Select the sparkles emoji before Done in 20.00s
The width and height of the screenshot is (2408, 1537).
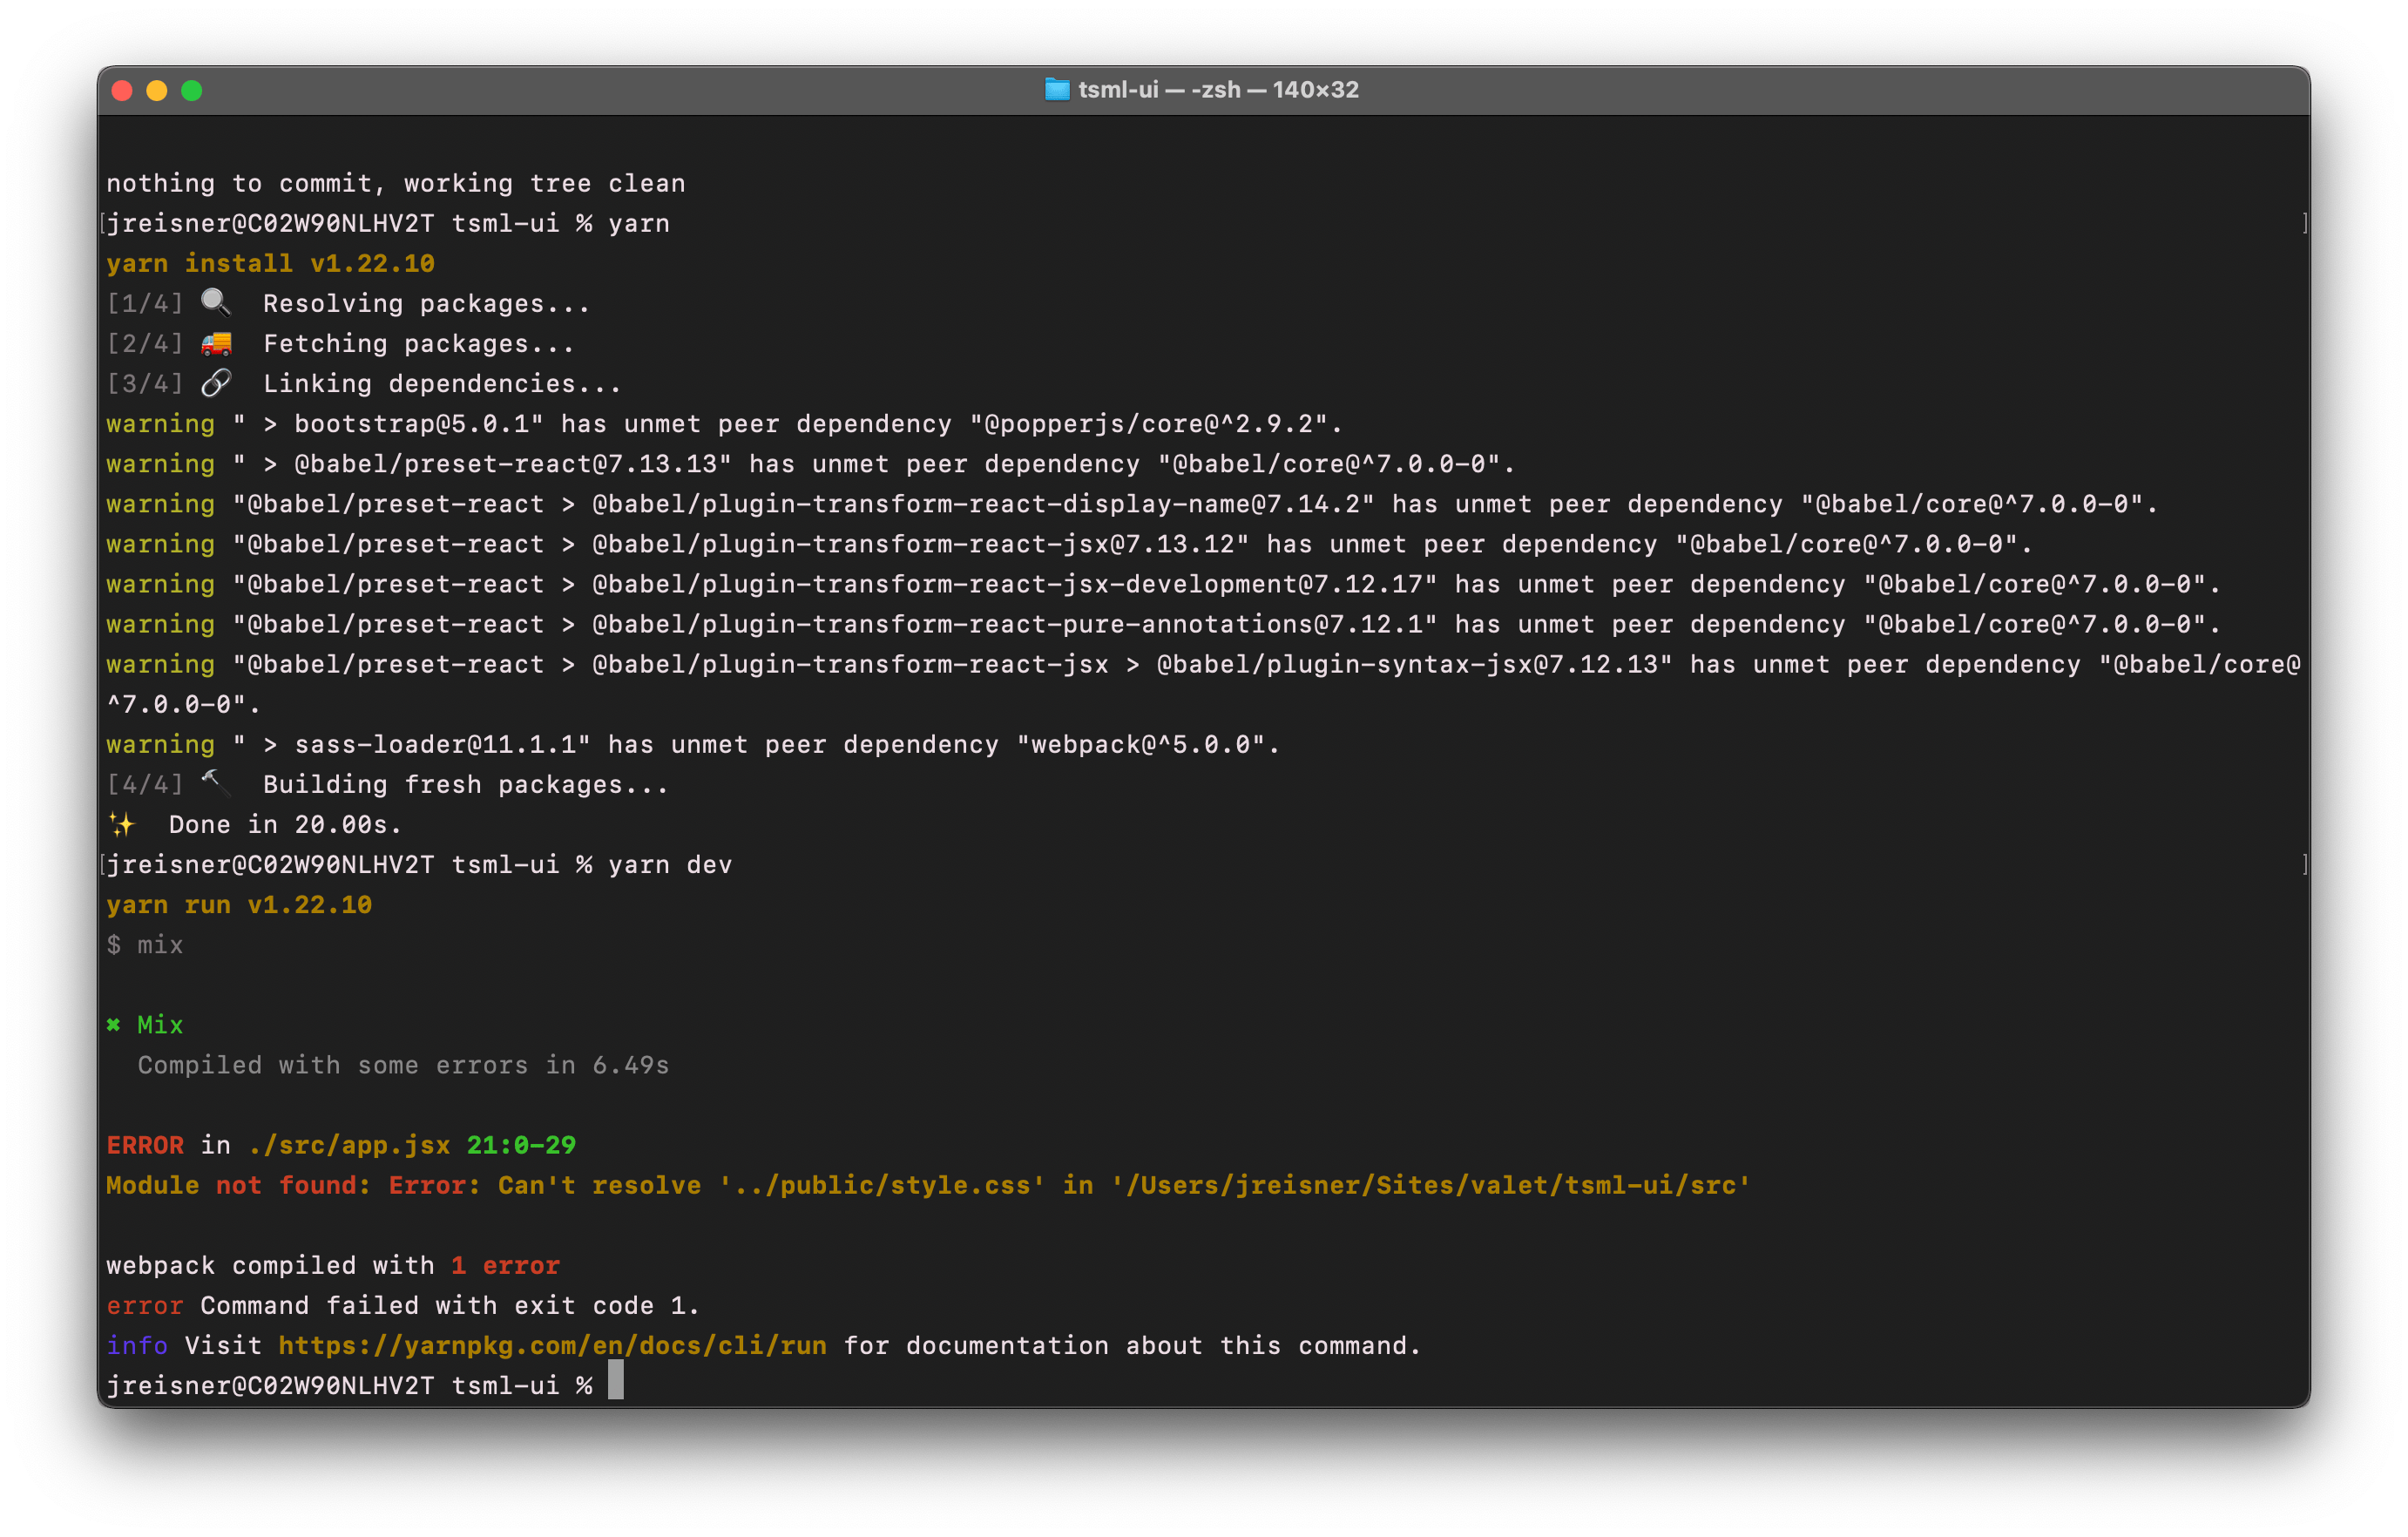[x=122, y=823]
